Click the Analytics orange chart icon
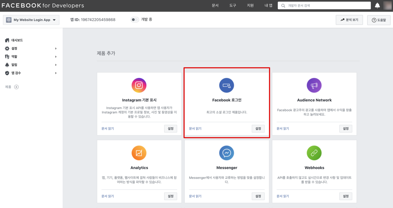The width and height of the screenshot is (393, 208). (139, 153)
